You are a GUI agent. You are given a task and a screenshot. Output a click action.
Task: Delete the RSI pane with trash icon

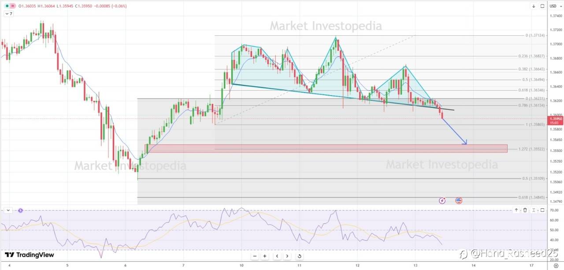click(x=525, y=210)
